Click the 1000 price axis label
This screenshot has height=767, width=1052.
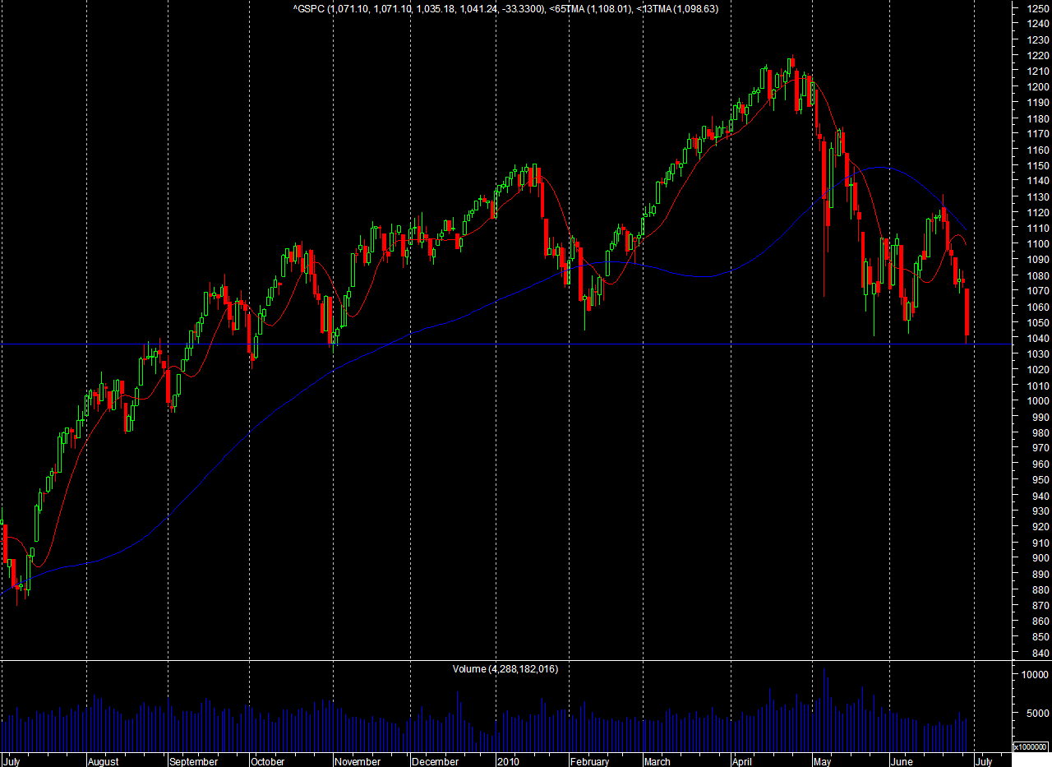(1036, 401)
